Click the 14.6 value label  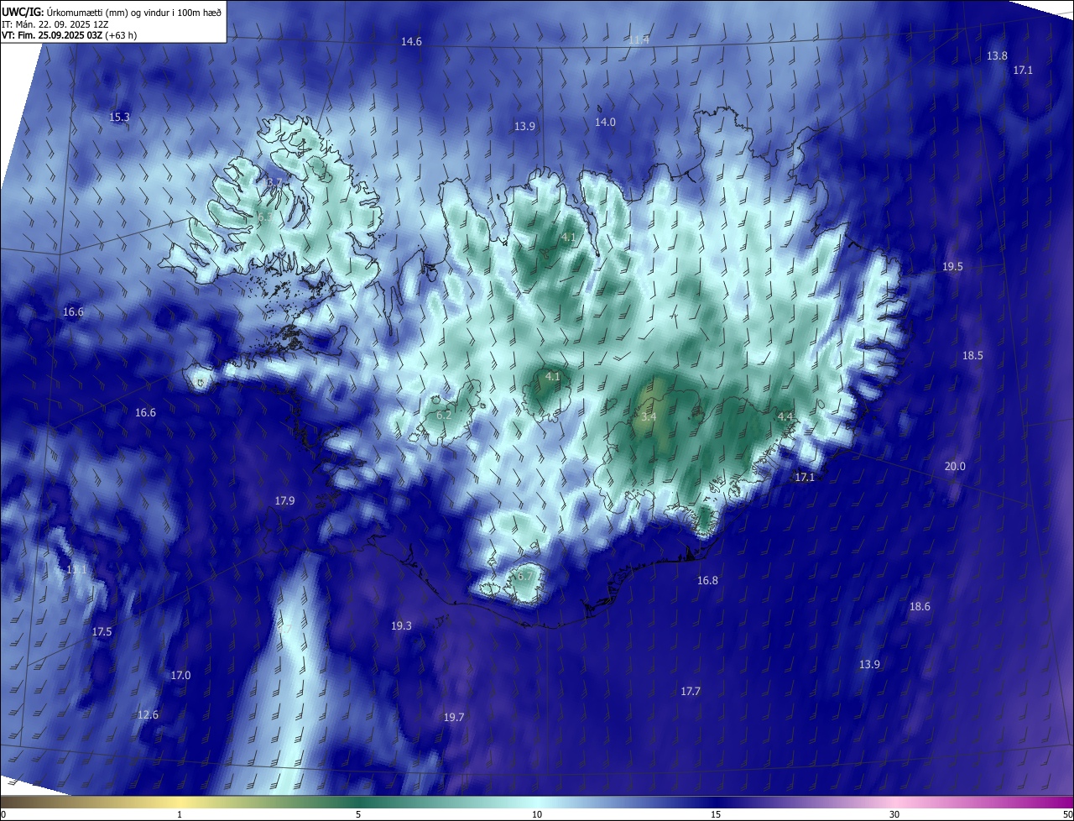click(411, 41)
